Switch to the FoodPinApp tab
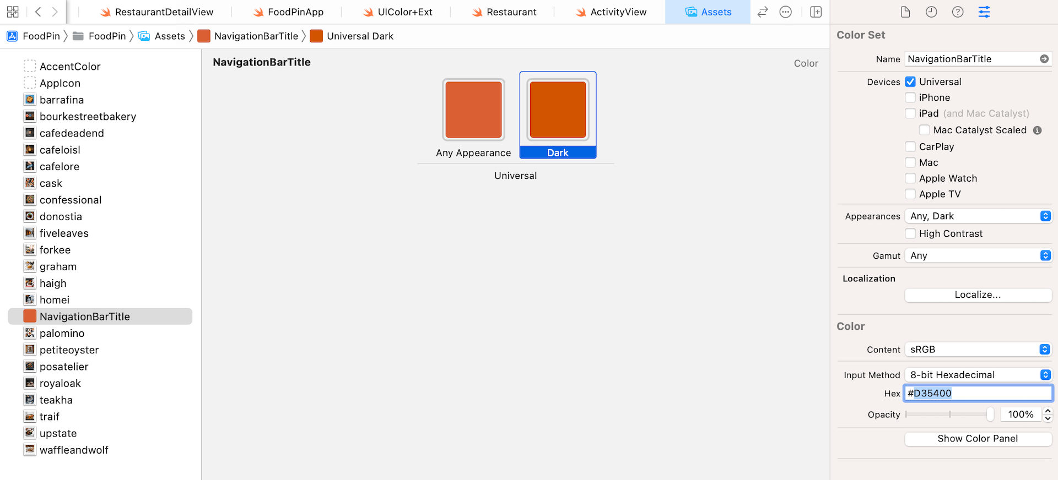This screenshot has width=1058, height=480. (288, 12)
